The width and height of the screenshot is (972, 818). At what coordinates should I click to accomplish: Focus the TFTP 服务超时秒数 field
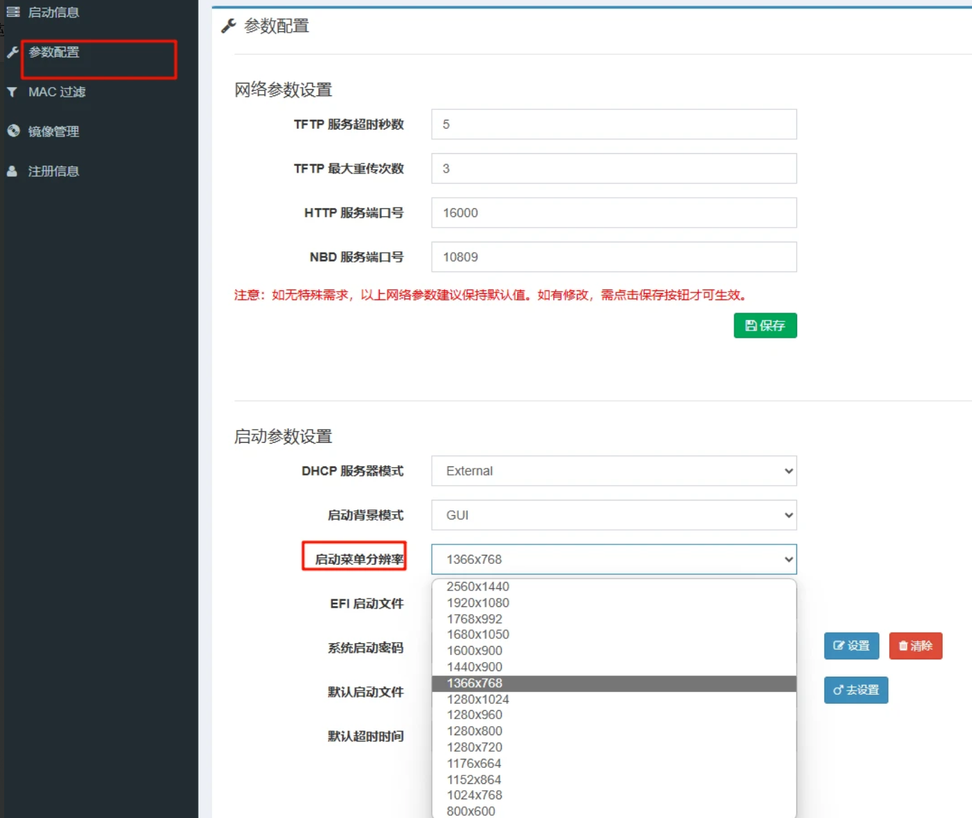coord(614,125)
